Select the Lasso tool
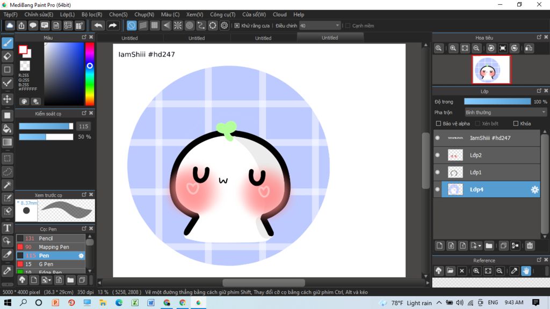Image resolution: width=550 pixels, height=309 pixels. pos(8,172)
